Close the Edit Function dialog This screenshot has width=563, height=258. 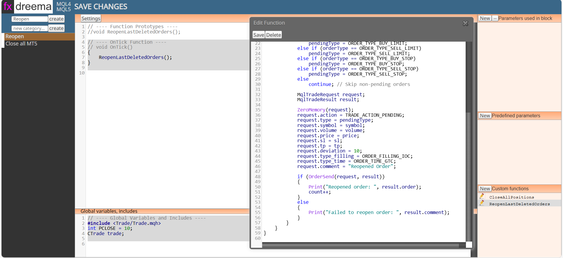[465, 23]
